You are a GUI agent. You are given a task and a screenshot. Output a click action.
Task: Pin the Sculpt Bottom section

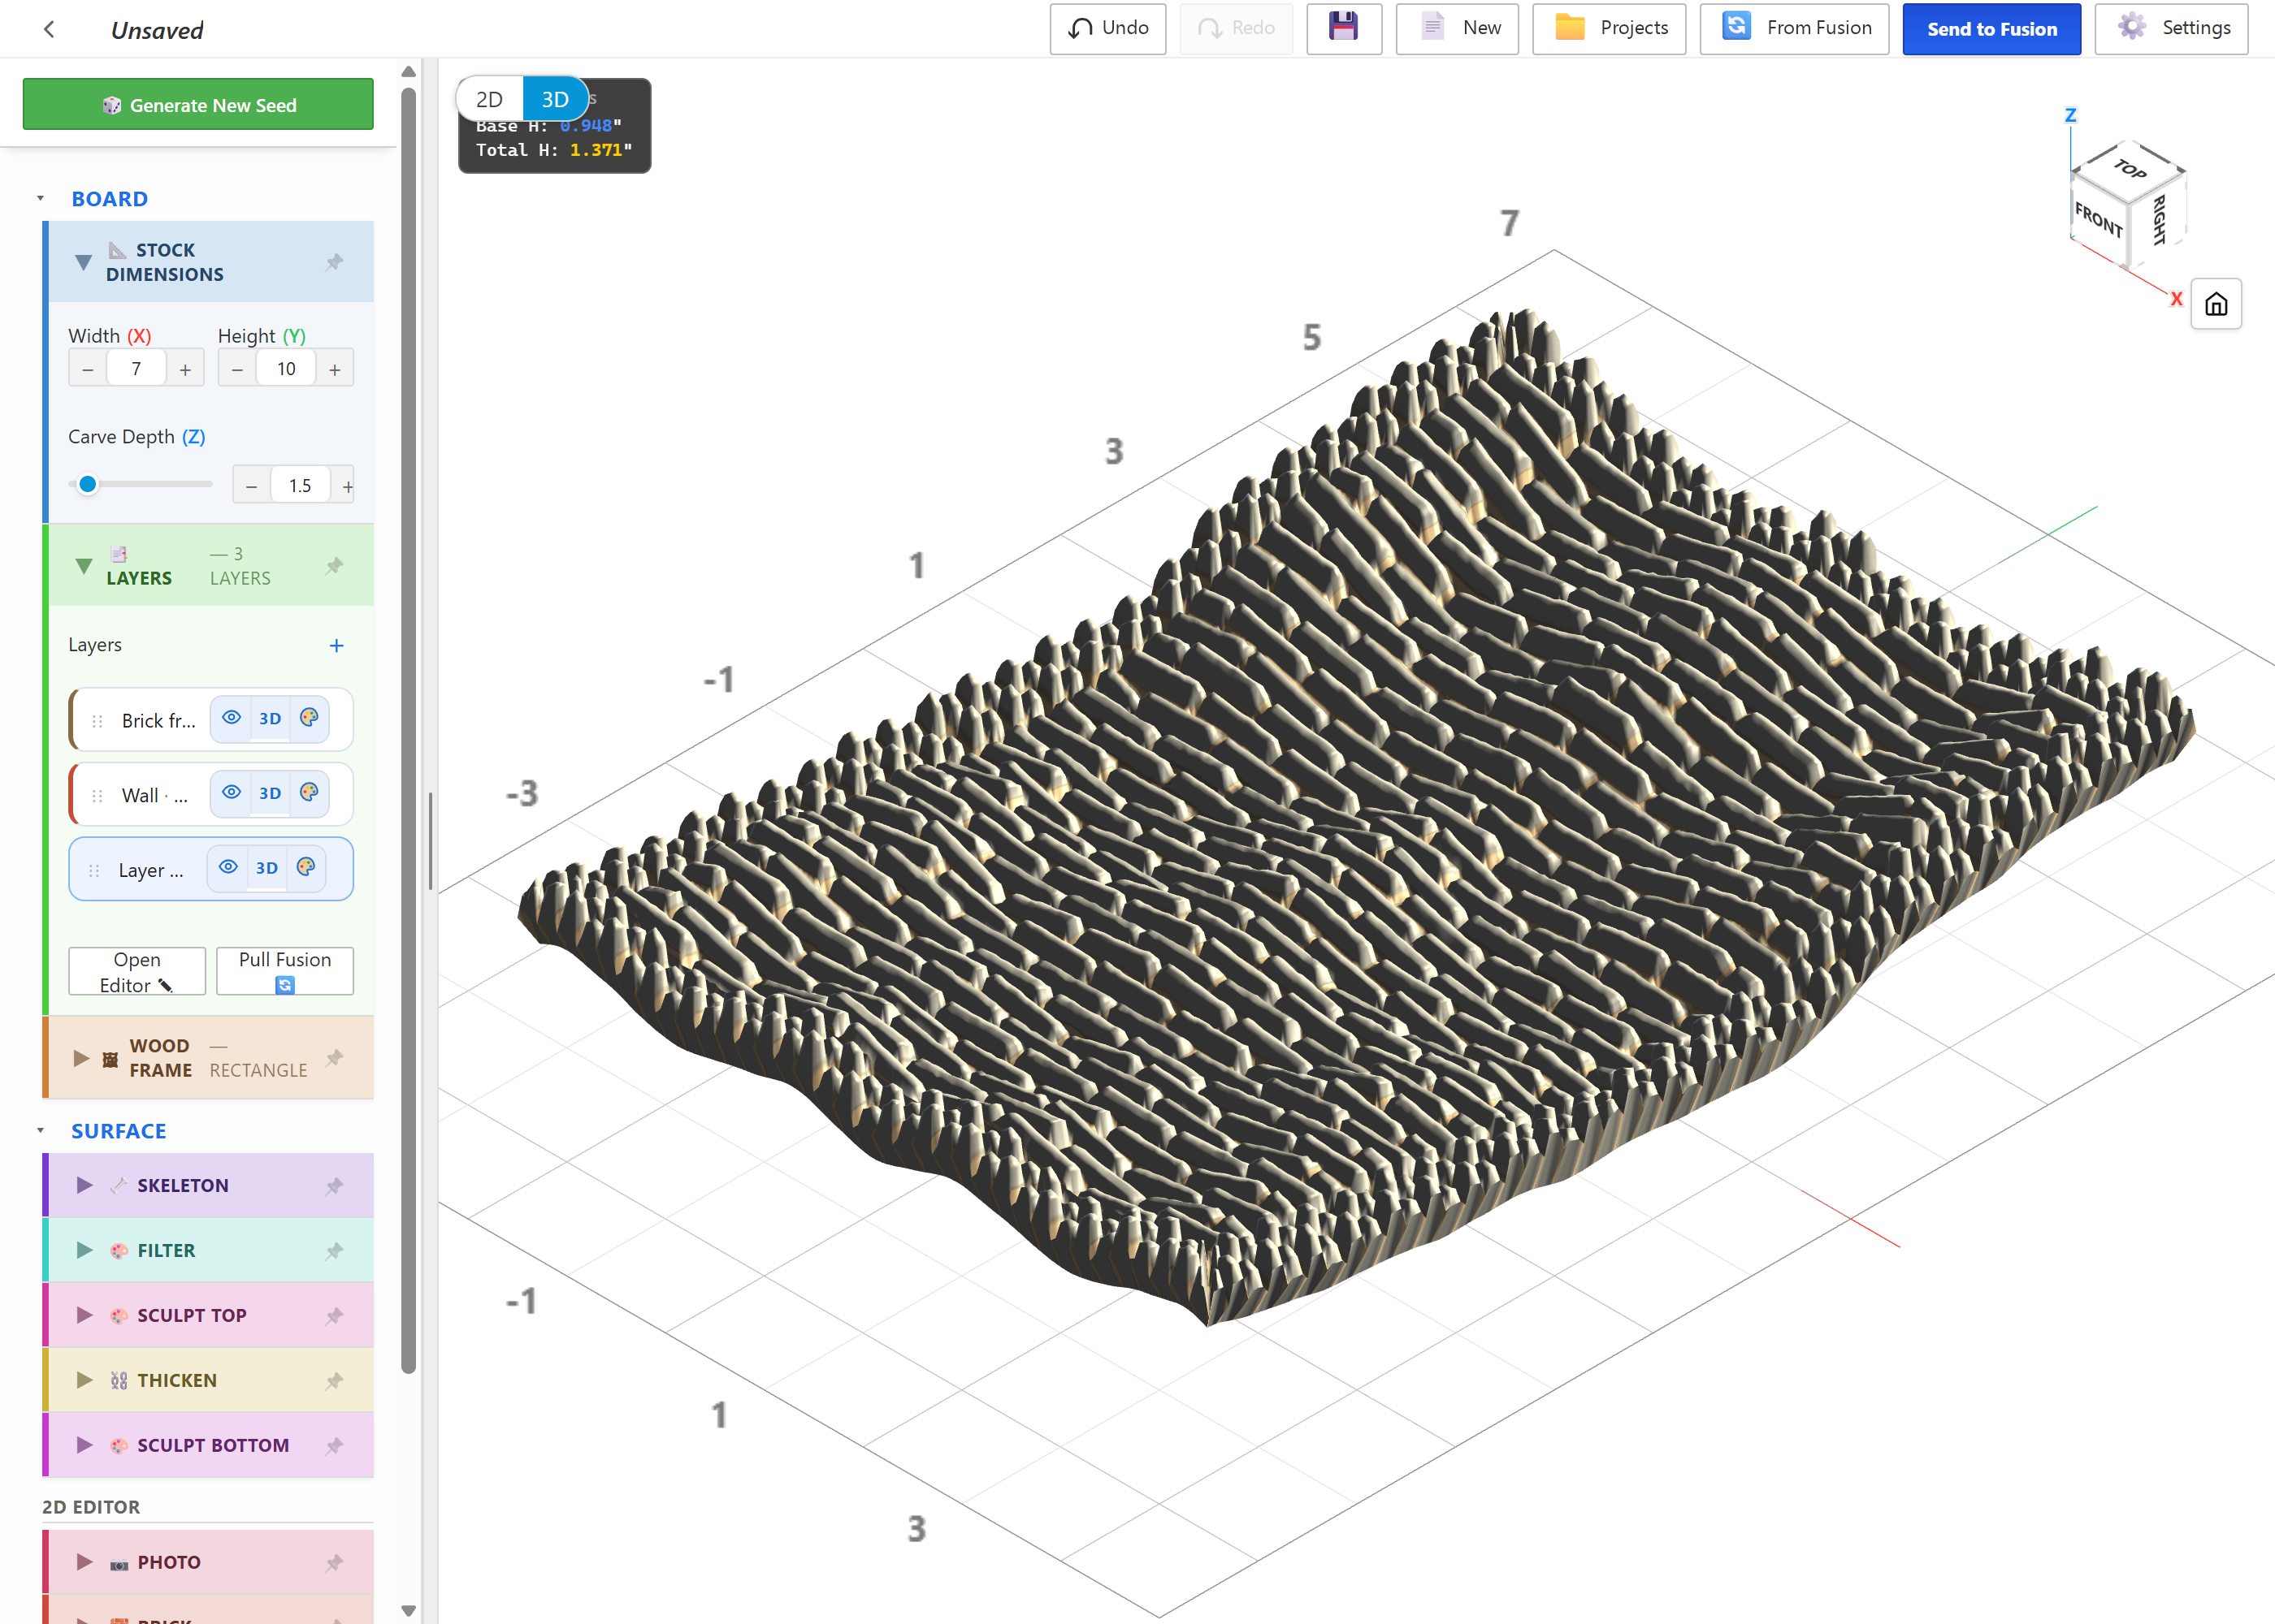(334, 1446)
